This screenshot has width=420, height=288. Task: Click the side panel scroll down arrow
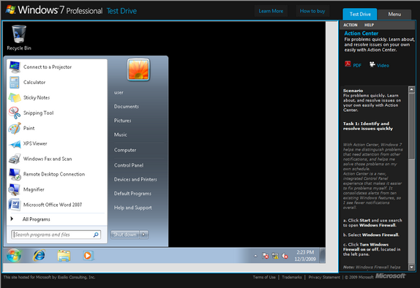pos(411,267)
